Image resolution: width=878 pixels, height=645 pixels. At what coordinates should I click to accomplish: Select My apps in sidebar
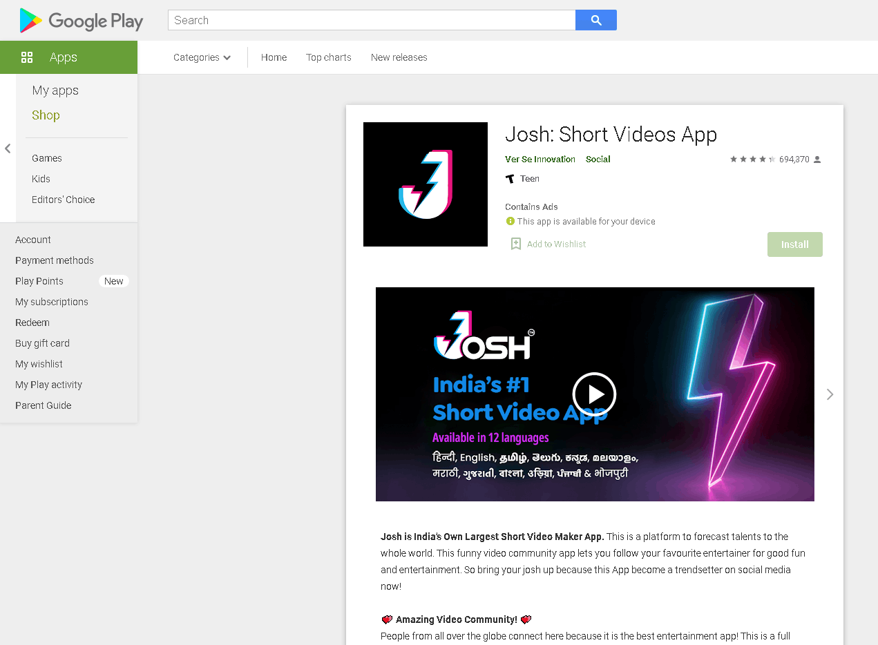click(x=55, y=90)
